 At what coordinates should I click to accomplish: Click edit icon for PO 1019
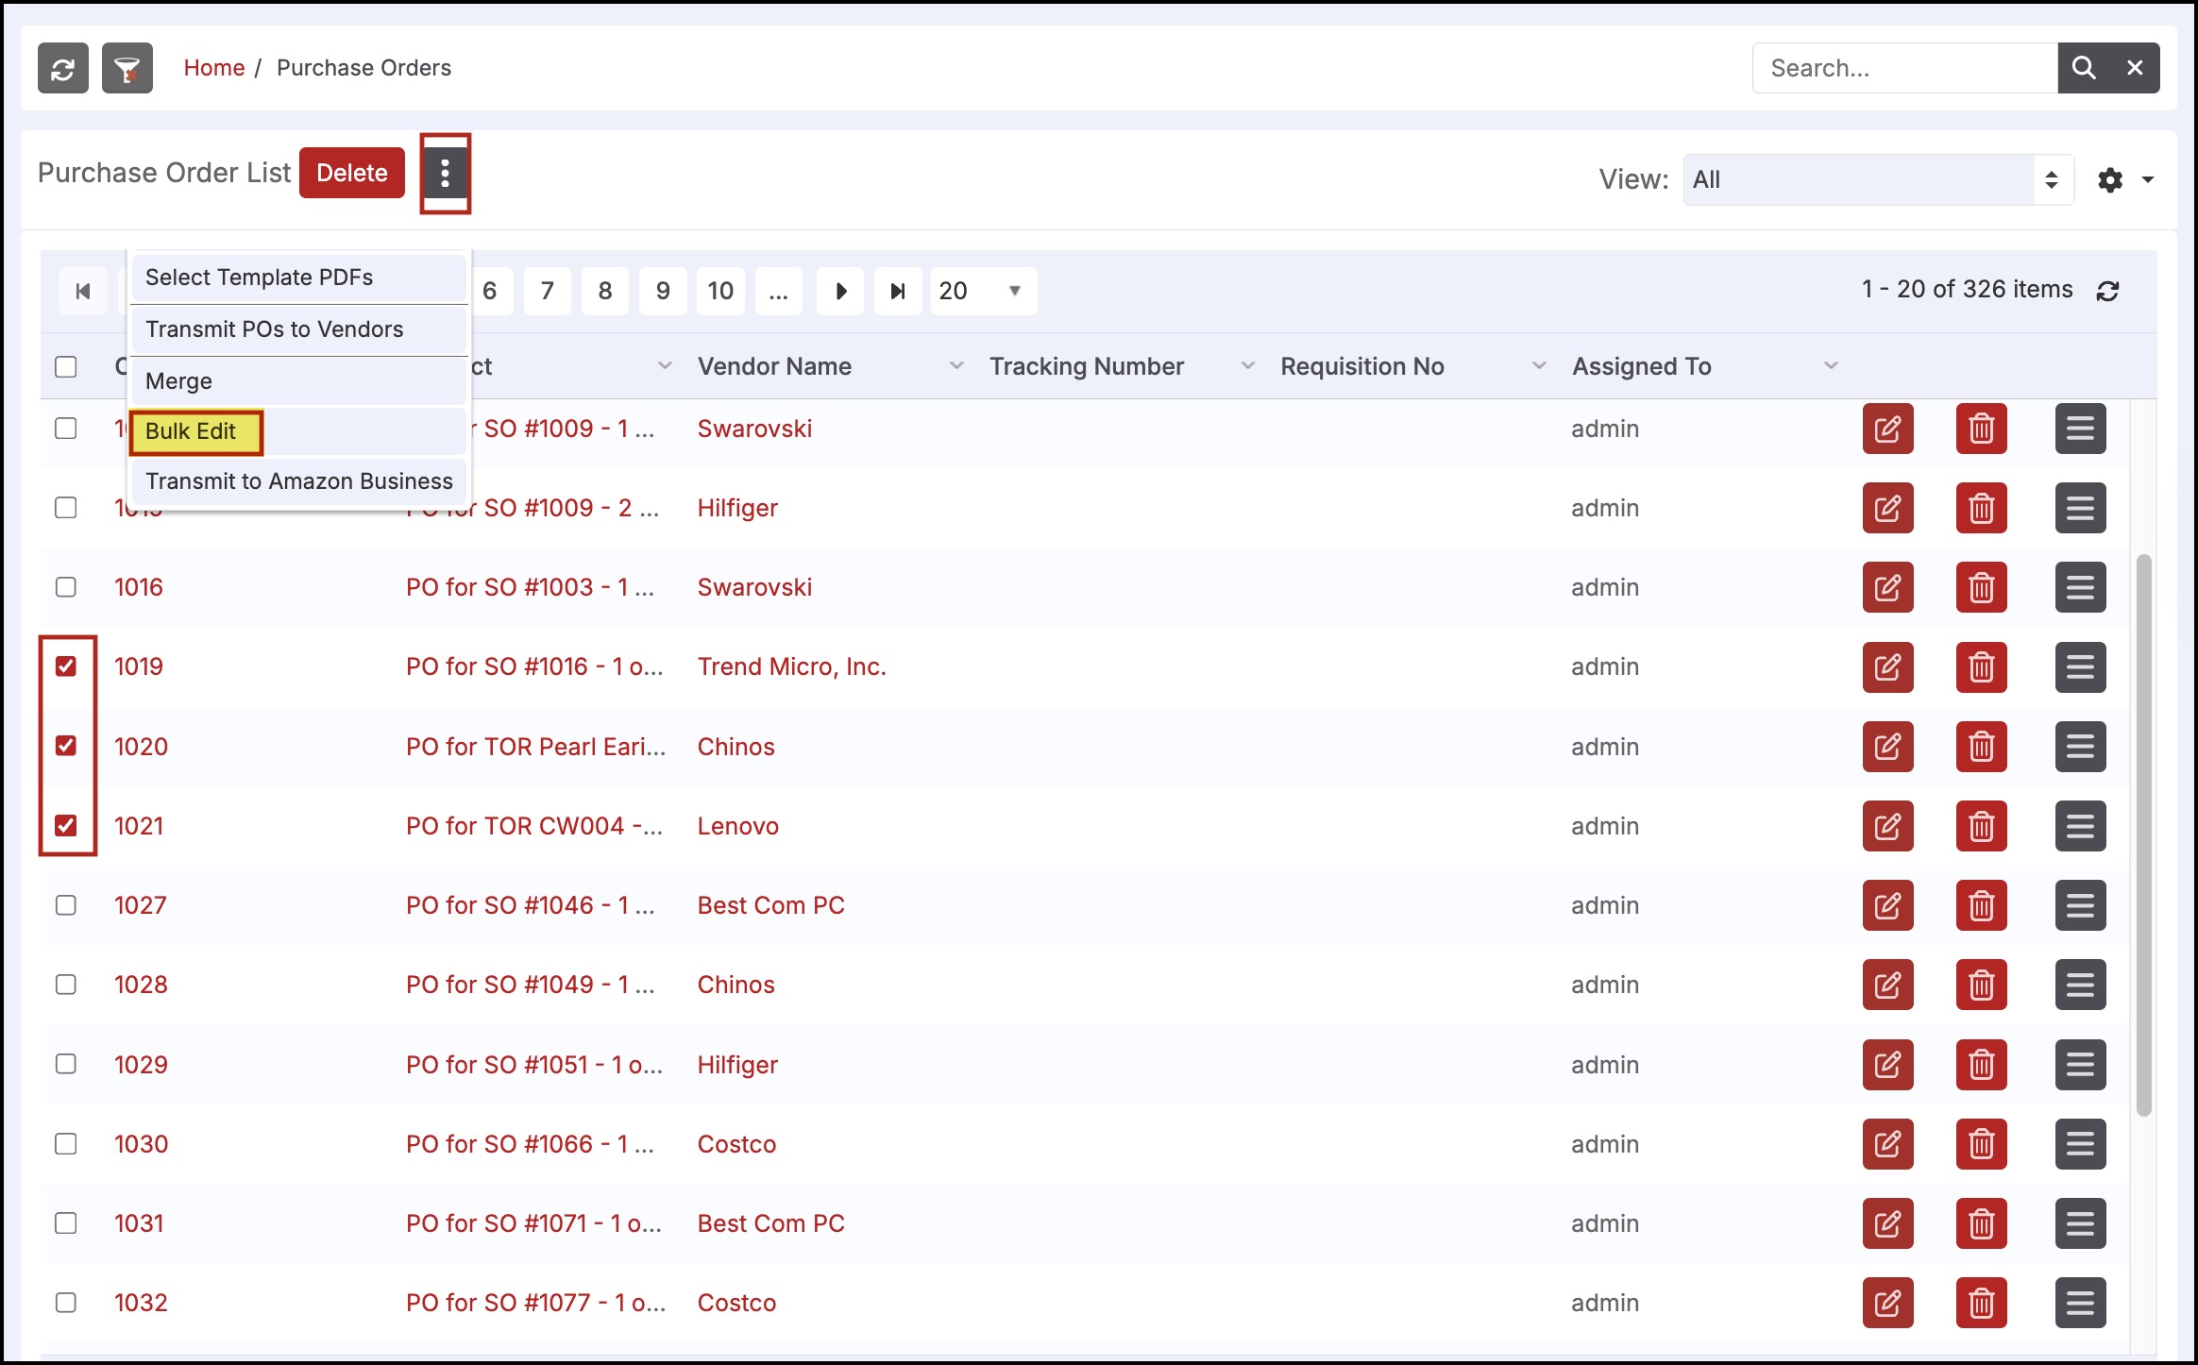[x=1887, y=667]
